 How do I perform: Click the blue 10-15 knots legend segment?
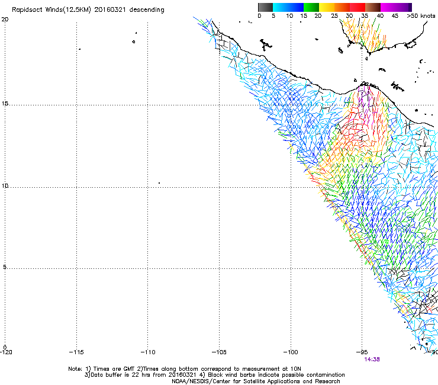(296, 7)
